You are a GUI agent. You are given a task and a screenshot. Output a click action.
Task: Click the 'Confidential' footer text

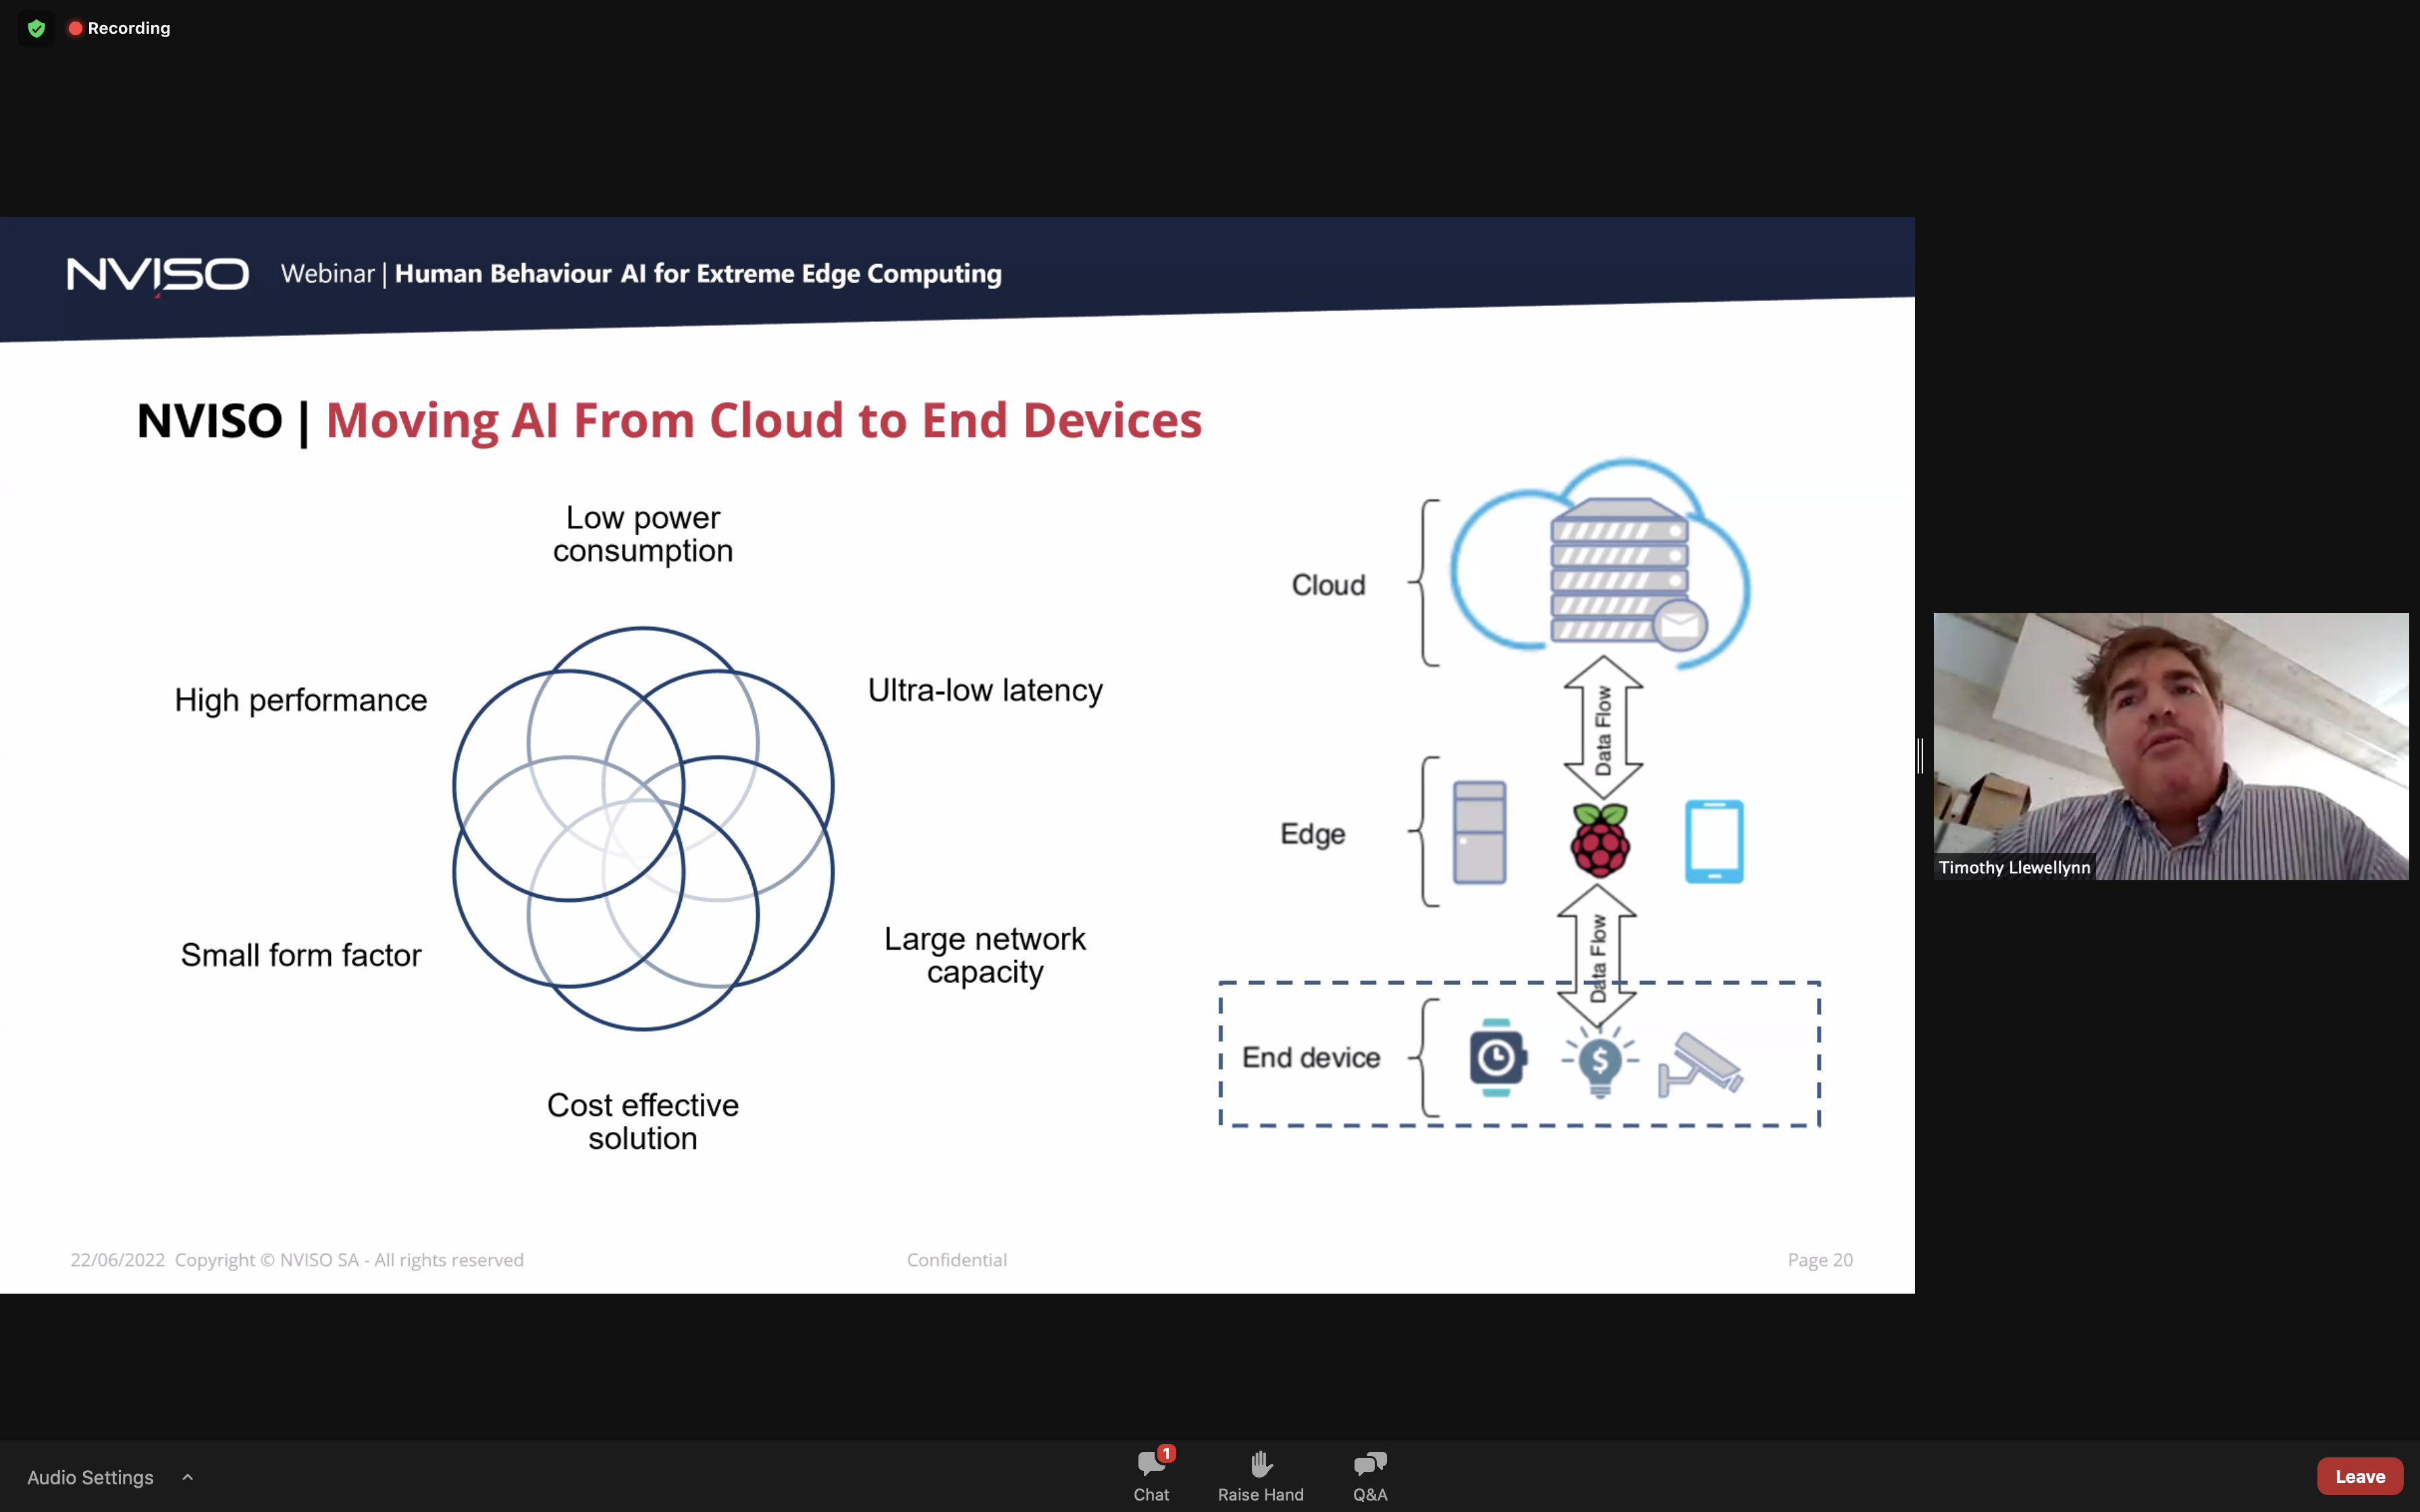pos(957,1260)
